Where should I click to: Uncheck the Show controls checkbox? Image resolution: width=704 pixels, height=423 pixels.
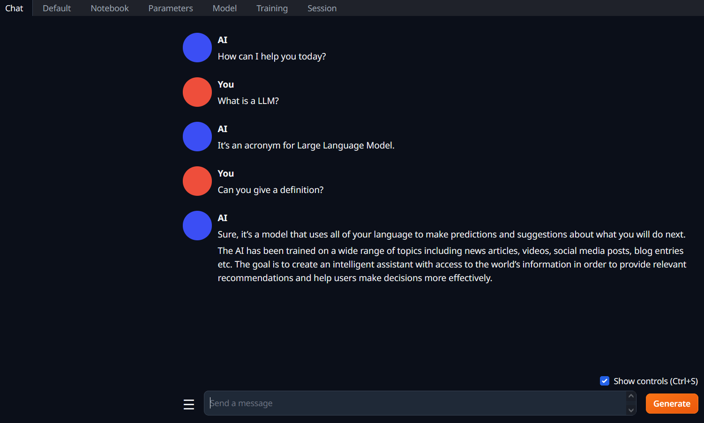tap(605, 381)
